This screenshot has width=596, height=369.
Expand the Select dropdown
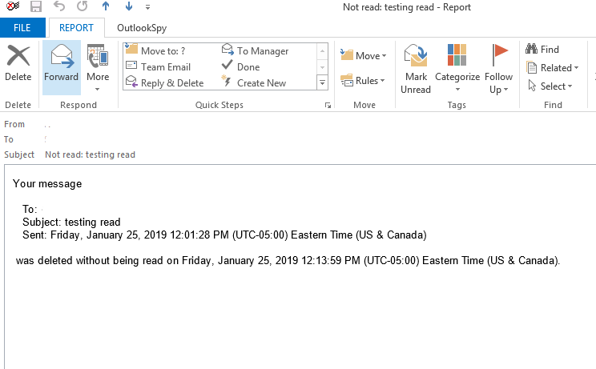550,86
